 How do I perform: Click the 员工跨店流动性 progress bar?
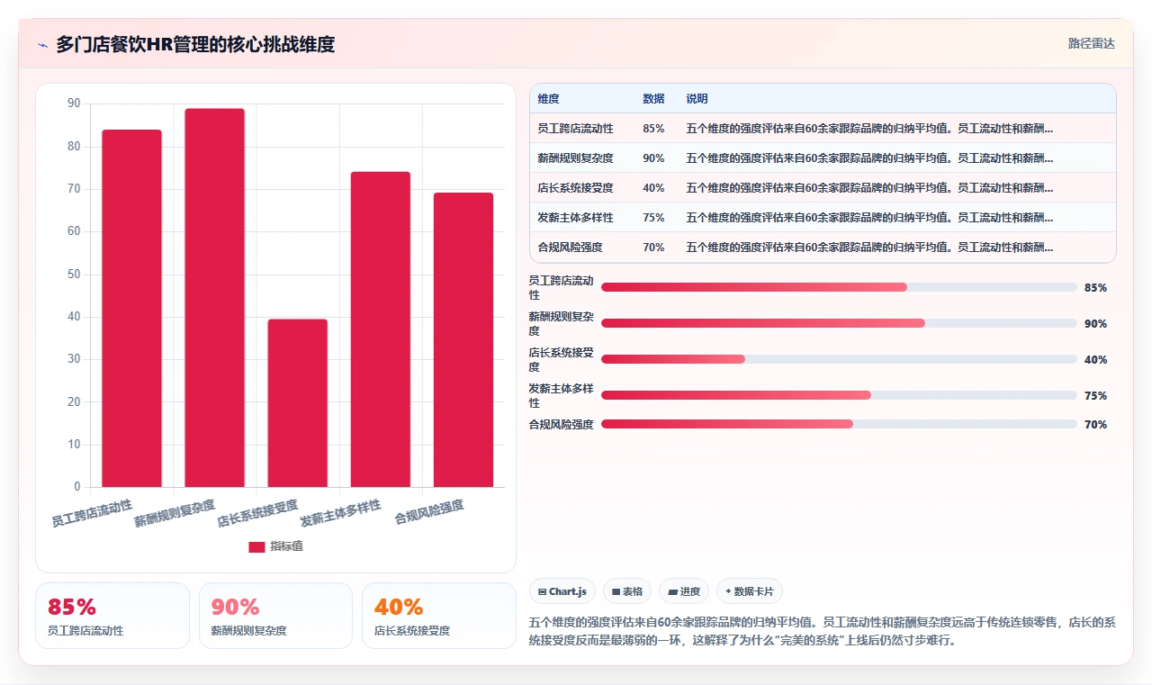tap(839, 287)
